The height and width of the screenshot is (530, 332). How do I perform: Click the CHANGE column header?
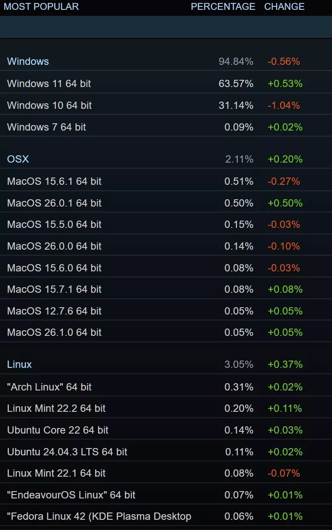[284, 7]
